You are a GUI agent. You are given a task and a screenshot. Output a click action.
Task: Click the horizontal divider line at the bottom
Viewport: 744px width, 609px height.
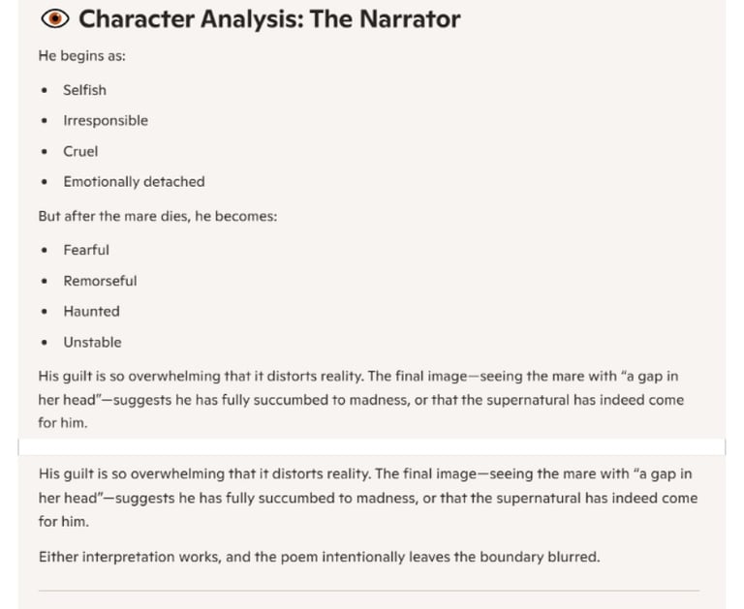click(369, 591)
